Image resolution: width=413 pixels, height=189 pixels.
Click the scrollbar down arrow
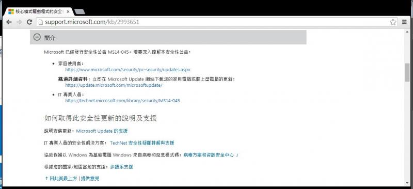pos(407,183)
